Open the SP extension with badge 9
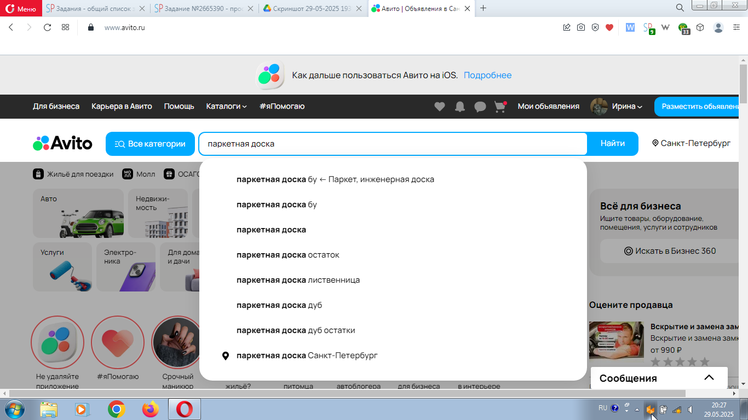The width and height of the screenshot is (748, 420). click(x=649, y=28)
